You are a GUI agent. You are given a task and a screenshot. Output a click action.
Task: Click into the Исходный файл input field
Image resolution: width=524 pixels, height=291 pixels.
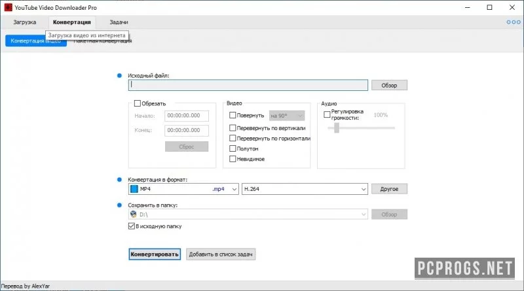tap(248, 85)
